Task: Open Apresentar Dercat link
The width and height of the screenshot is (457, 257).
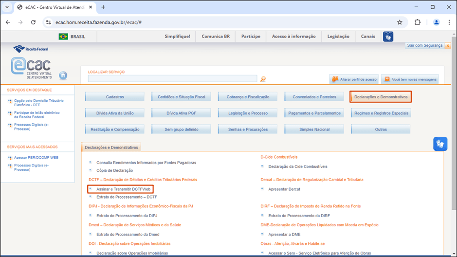Action: pyautogui.click(x=284, y=189)
